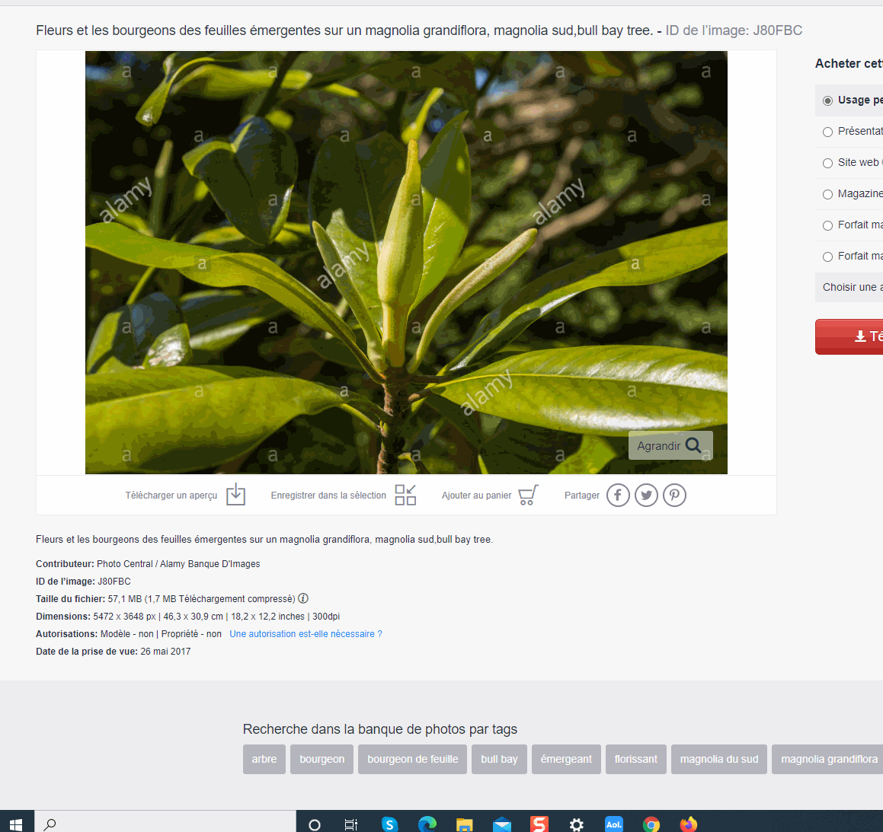Select the Usage personnel radio option
The image size is (883, 832).
pos(828,100)
